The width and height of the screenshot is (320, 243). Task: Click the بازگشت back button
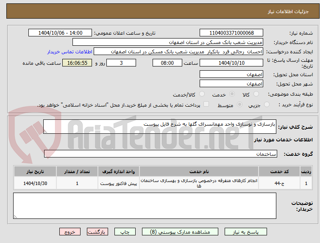[x=97, y=232]
